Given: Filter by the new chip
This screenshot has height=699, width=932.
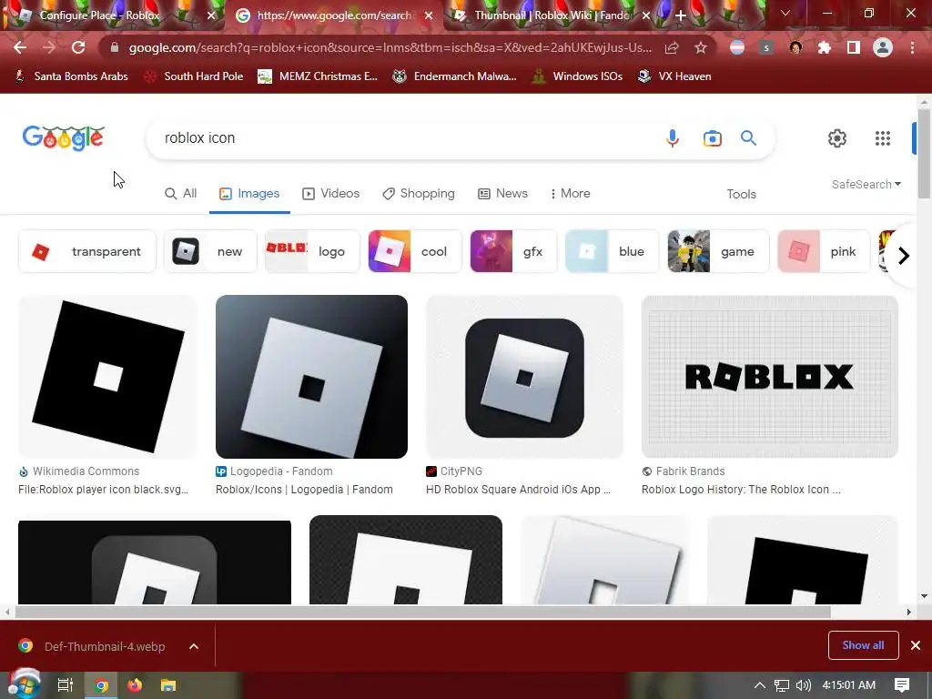Looking at the screenshot, I should [210, 251].
